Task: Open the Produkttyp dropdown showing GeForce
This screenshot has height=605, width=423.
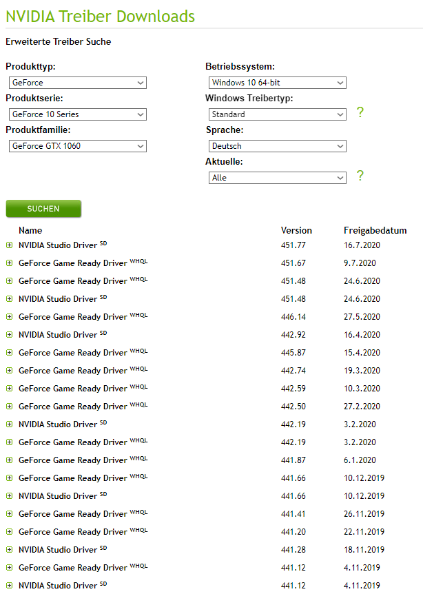Action: [x=78, y=83]
